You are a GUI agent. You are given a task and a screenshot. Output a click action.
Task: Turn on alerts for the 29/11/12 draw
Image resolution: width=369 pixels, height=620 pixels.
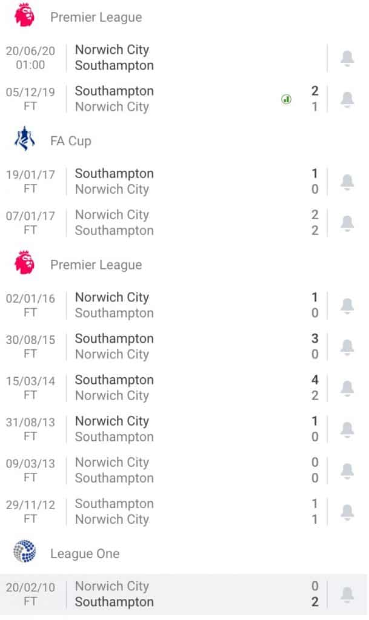[347, 512]
